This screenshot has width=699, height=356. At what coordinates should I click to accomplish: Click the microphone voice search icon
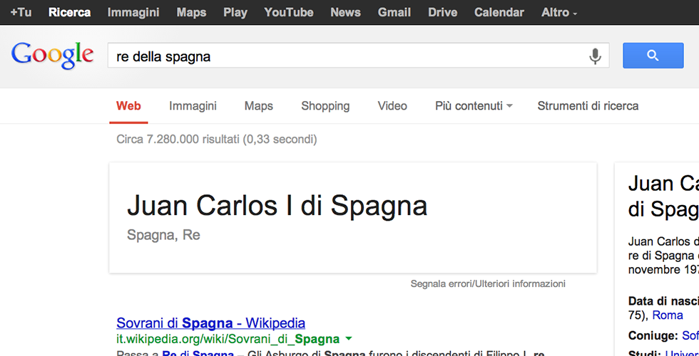(x=595, y=56)
